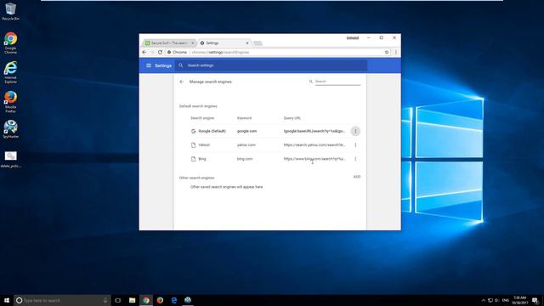Viewport: 544px width, 306px height.
Task: Open Chrome's three-dot main menu
Action: pos(396,52)
